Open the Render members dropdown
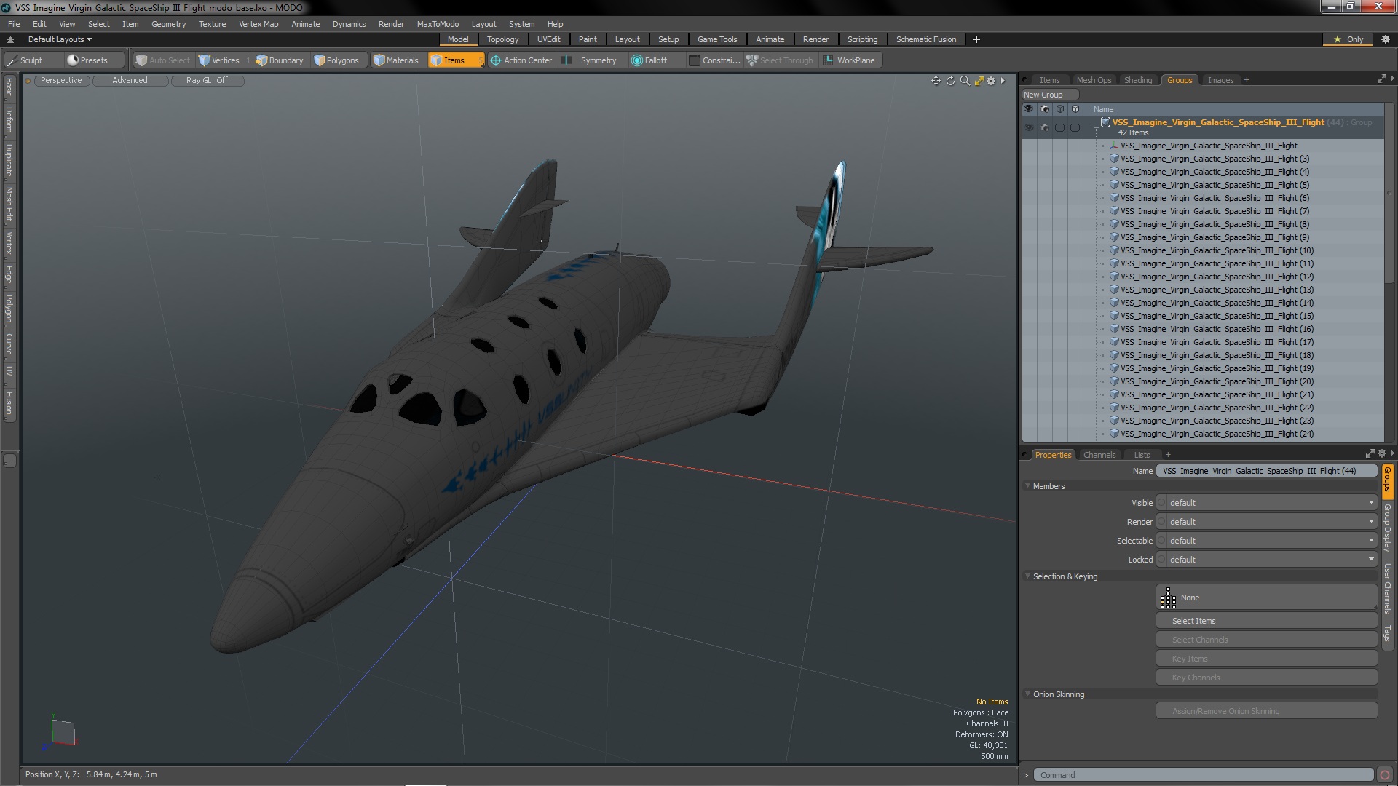Viewport: 1398px width, 786px height. (x=1268, y=521)
